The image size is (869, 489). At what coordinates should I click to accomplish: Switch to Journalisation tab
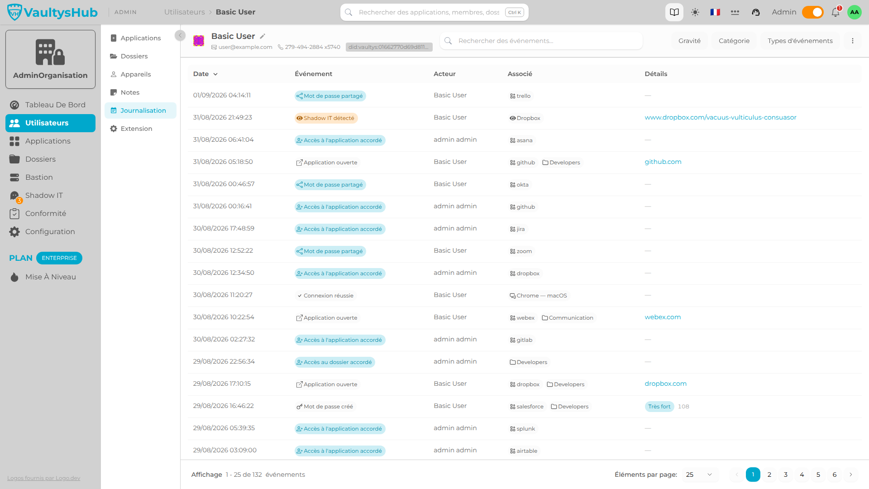coord(140,110)
